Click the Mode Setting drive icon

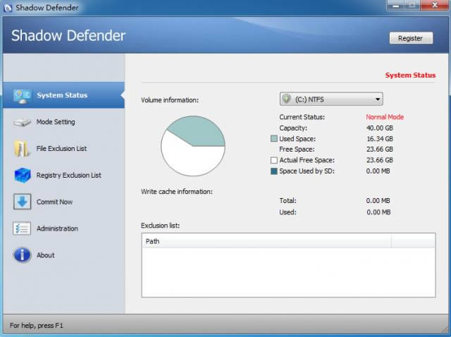click(x=22, y=122)
